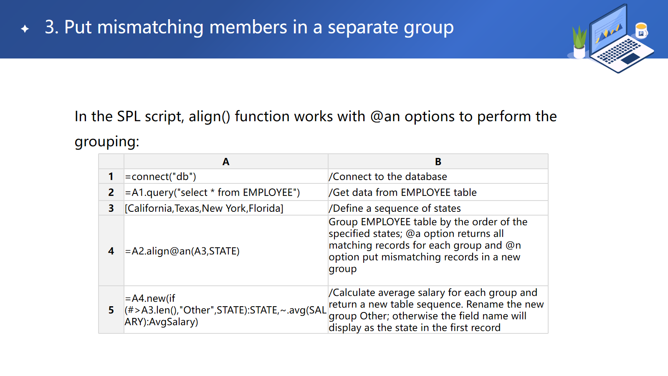Click the top-left corner cell of the table
Screen dimensions: 668x376
click(111, 162)
